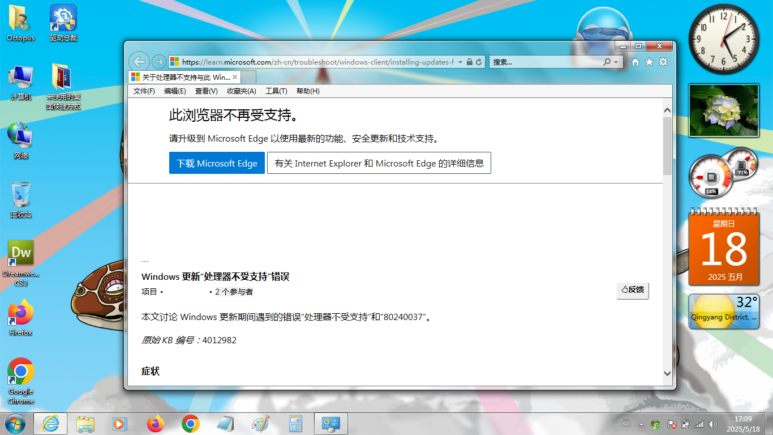This screenshot has width=773, height=435.
Task: Open the 收藏夹(A) menu
Action: [242, 91]
